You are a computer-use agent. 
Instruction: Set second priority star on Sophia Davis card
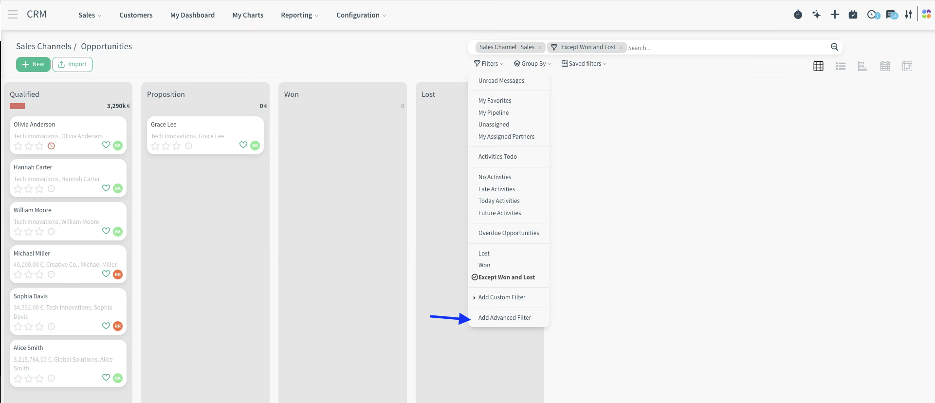(29, 327)
